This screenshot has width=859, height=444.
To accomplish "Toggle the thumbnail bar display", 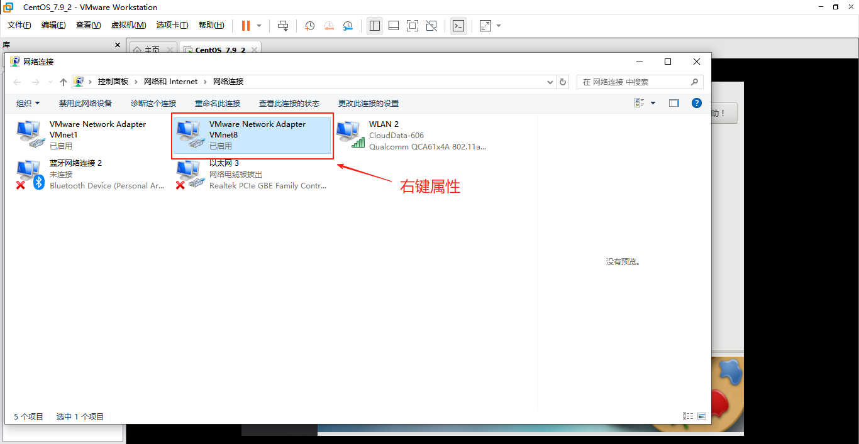I will (x=393, y=26).
